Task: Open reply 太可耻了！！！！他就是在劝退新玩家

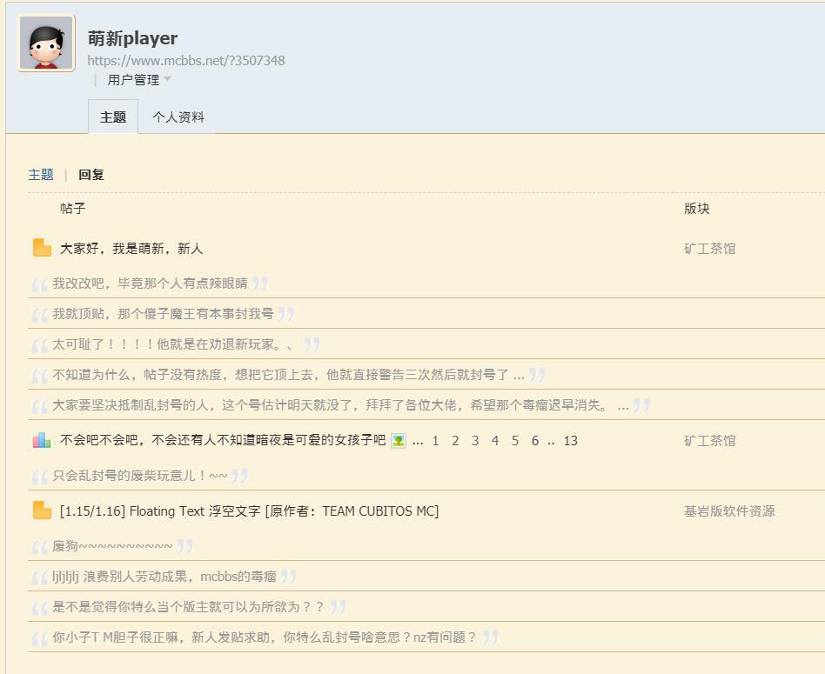Action: [x=172, y=344]
